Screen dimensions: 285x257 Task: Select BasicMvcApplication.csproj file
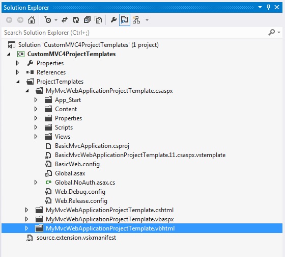(x=92, y=146)
